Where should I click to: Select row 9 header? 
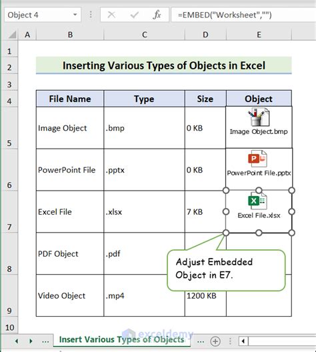pos(9,295)
